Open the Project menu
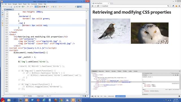181x102 pixels. click(25, 4)
